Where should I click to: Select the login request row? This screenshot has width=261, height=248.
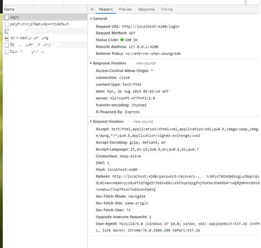(x=45, y=17)
